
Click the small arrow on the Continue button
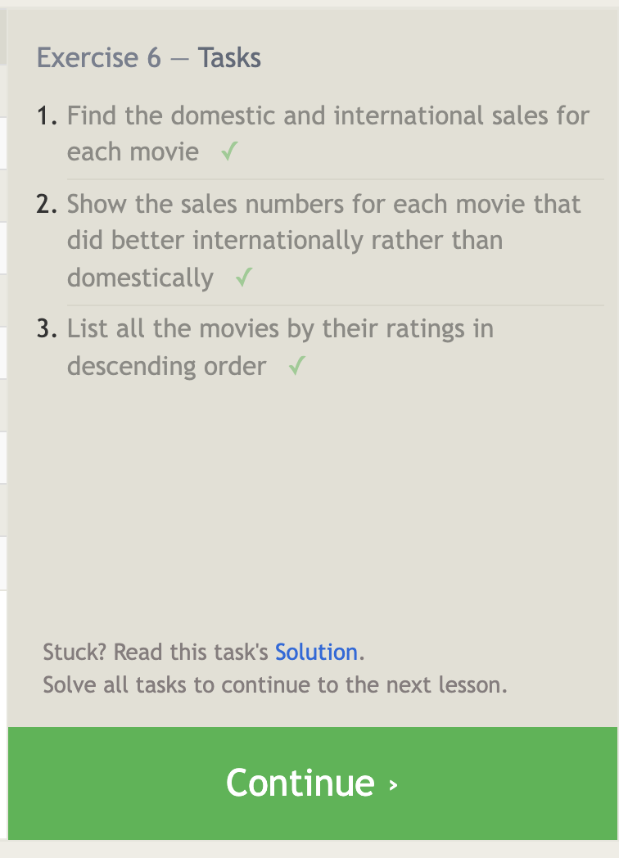click(x=394, y=784)
